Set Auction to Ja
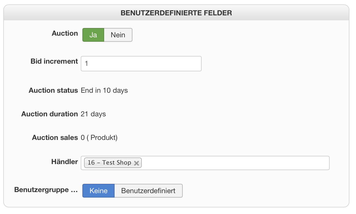The height and width of the screenshot is (214, 356). click(93, 35)
